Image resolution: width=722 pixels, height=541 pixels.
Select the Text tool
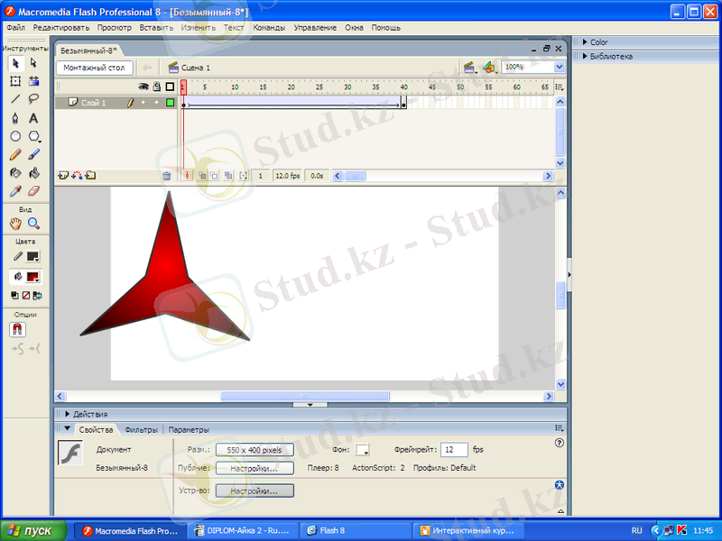[33, 118]
